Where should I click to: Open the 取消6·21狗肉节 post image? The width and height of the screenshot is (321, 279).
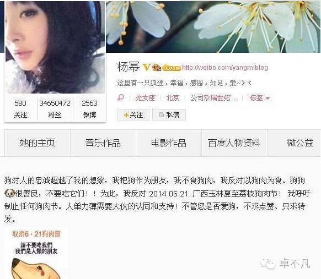36,254
